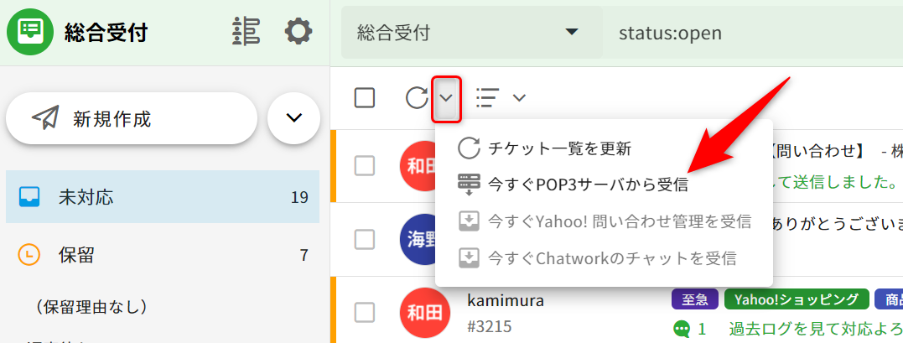
Task: Click the 新規作成 button
Action: click(x=131, y=118)
